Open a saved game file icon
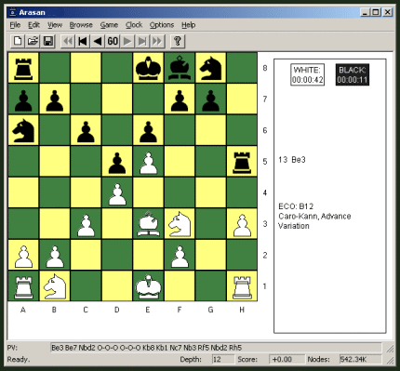 (33, 41)
